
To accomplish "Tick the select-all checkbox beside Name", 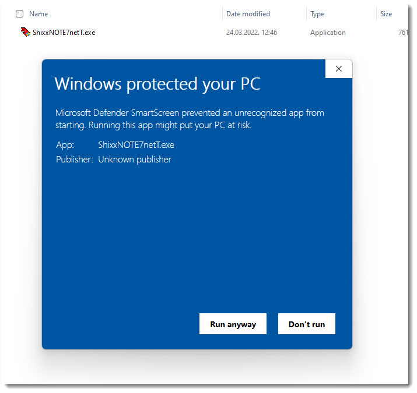I will click(19, 14).
